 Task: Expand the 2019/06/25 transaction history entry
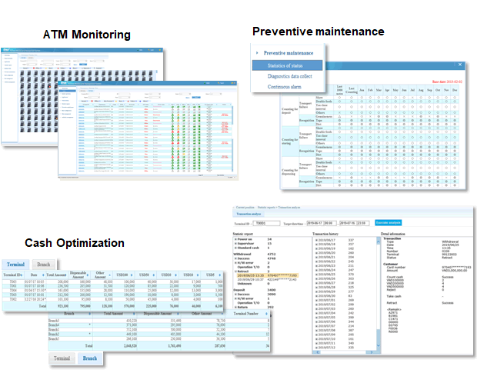316,275
